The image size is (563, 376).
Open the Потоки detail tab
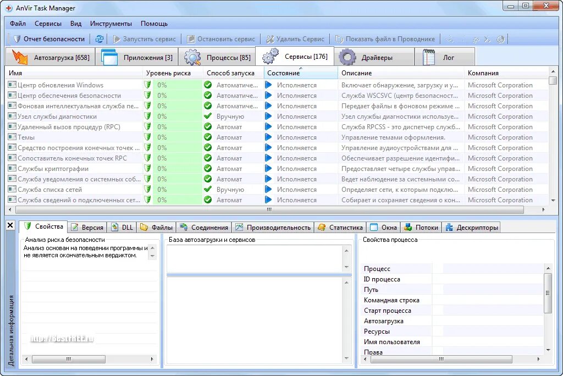coord(421,228)
